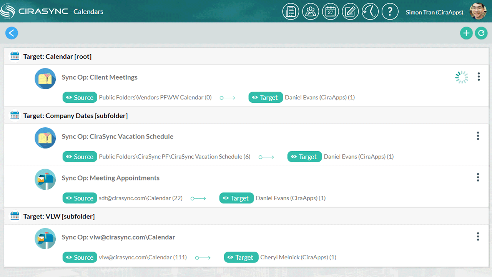Click calendar icon beside Target: Company Dates
Screen dimensions: 492x277
click(x=15, y=115)
